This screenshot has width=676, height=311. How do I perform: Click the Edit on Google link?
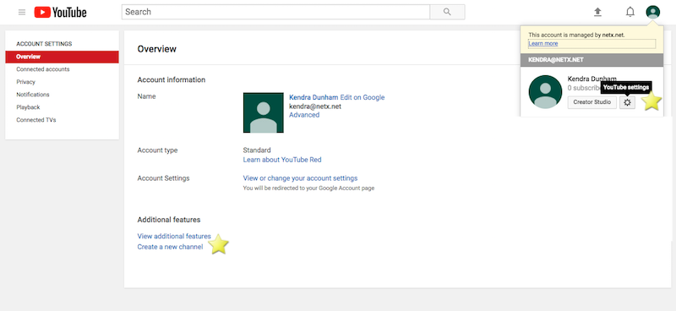point(363,97)
